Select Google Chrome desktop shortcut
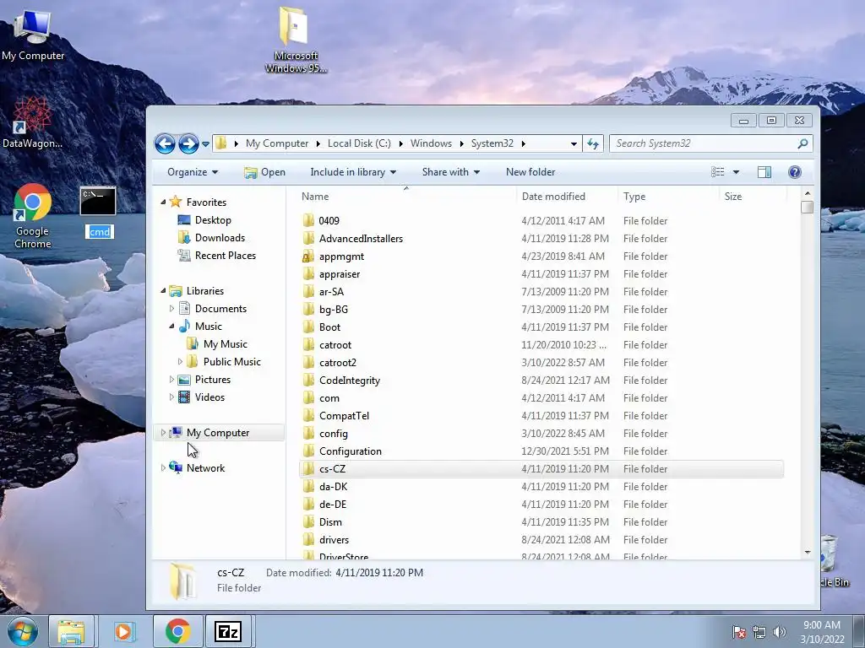The image size is (865, 648). click(x=33, y=216)
